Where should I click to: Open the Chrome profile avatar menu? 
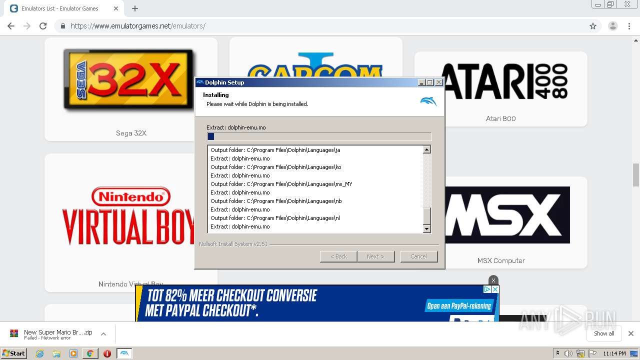pyautogui.click(x=613, y=26)
